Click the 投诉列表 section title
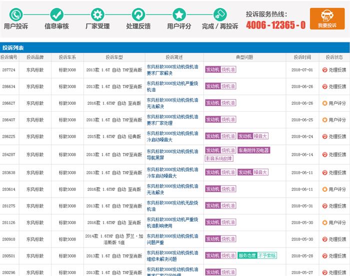350x276 pixels. [x=13, y=48]
